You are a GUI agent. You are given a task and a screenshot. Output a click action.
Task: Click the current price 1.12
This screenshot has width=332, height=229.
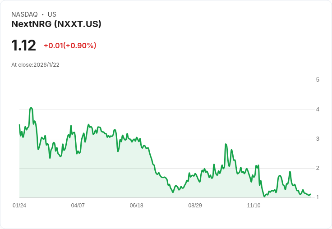(23, 46)
